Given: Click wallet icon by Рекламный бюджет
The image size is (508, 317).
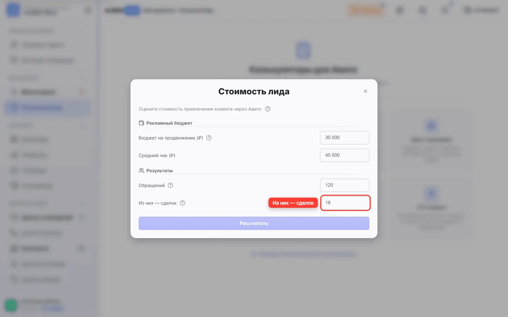Looking at the screenshot, I should point(141,123).
